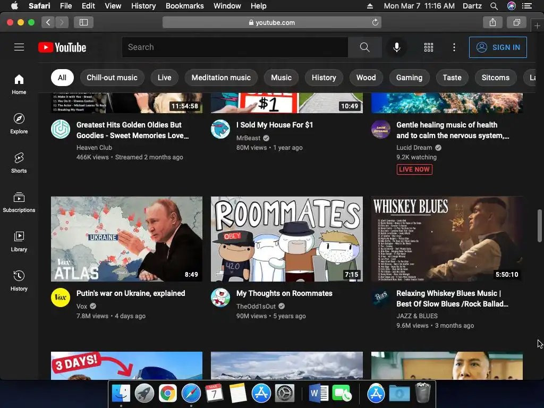Click the search magnifier button
This screenshot has width=544, height=408.
tap(364, 47)
